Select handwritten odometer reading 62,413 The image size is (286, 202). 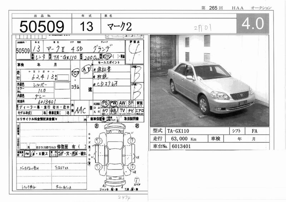click(43, 77)
